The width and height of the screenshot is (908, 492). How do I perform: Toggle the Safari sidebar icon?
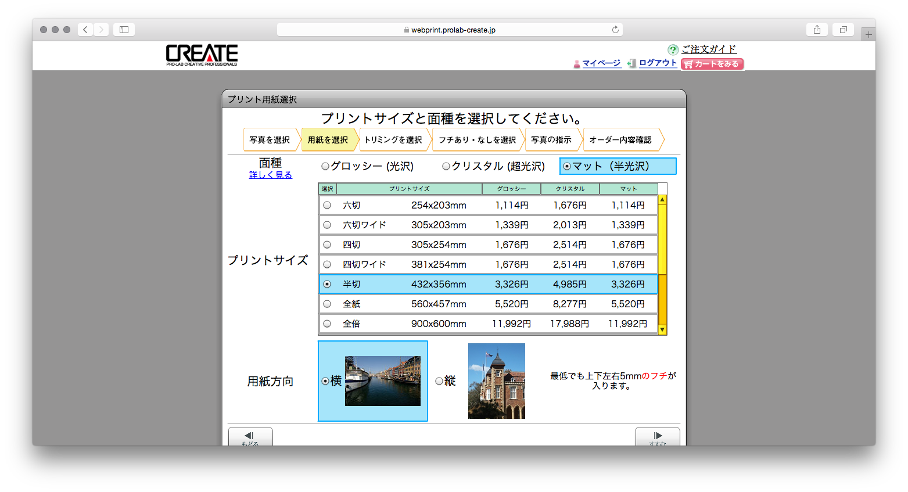(x=124, y=30)
